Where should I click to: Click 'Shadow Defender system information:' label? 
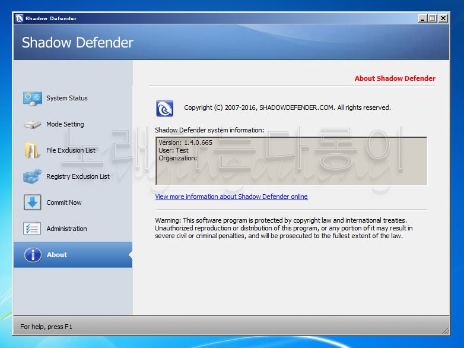point(209,130)
